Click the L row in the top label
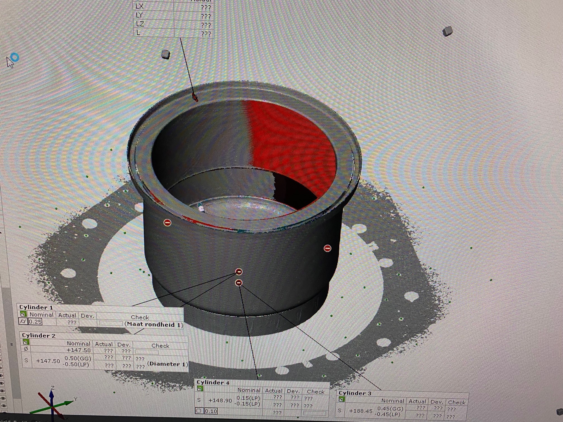Viewport: 563px width, 422px height. (173, 33)
